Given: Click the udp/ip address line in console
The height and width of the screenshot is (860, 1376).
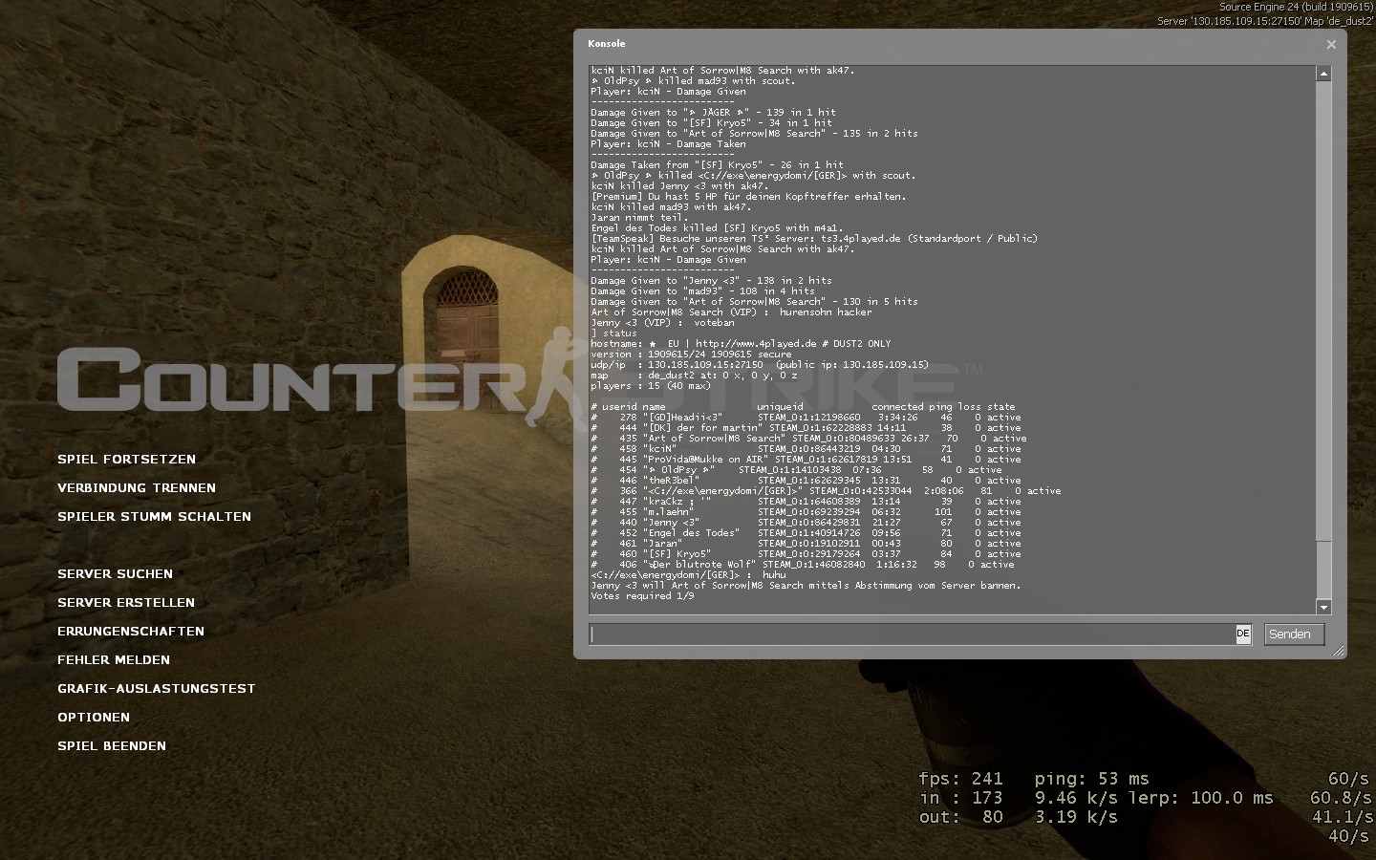Looking at the screenshot, I should point(760,365).
